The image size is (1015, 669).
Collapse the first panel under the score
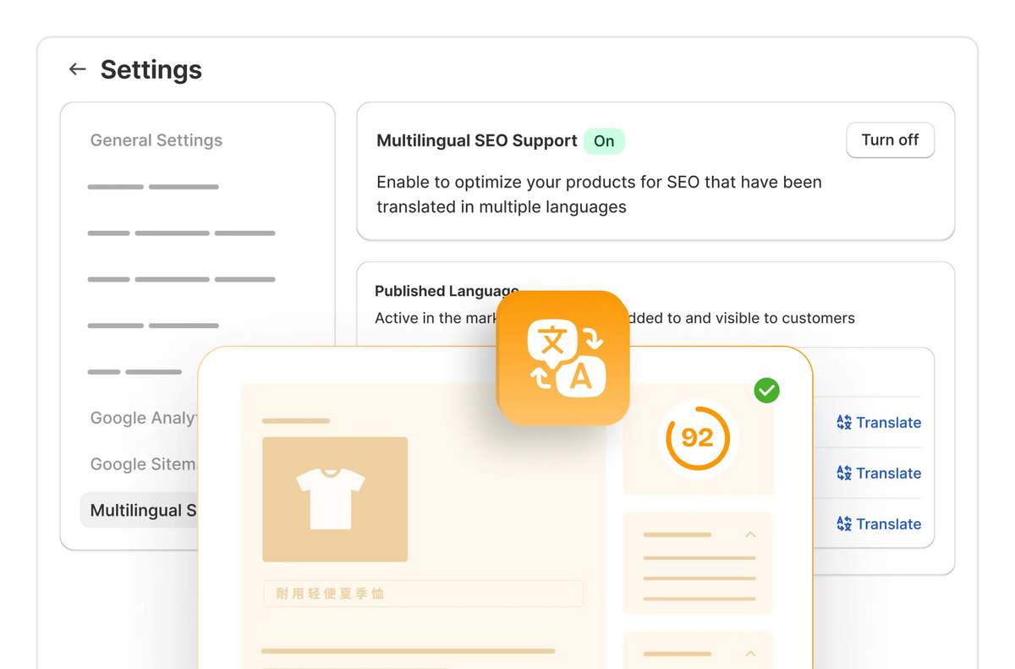[749, 535]
